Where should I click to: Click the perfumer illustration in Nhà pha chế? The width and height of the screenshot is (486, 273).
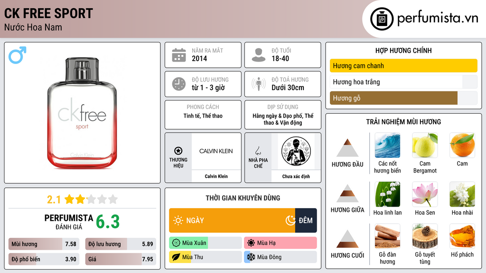296,151
